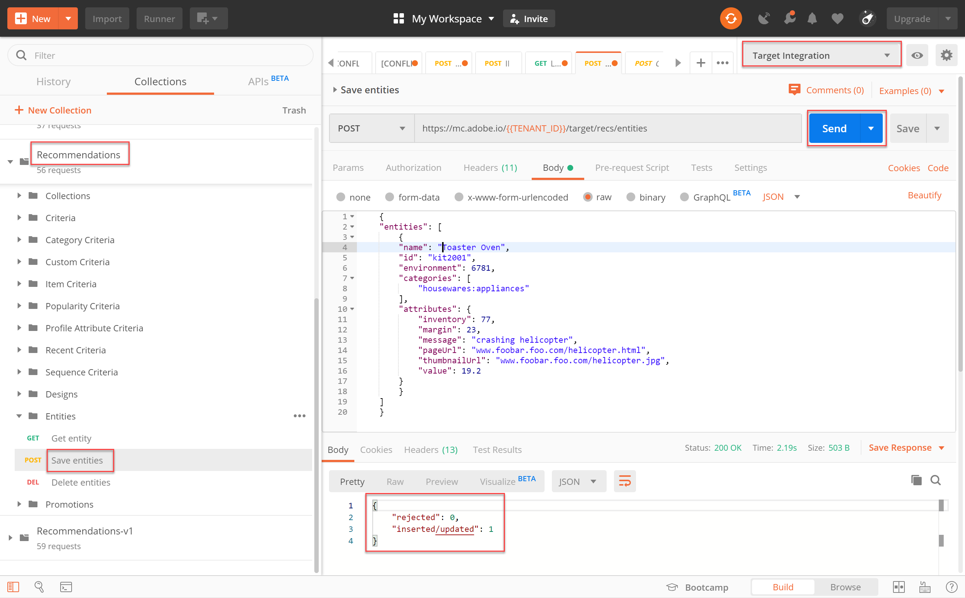Choose the none body type option
Screen dimensions: 965x598
pyautogui.click(x=340, y=197)
